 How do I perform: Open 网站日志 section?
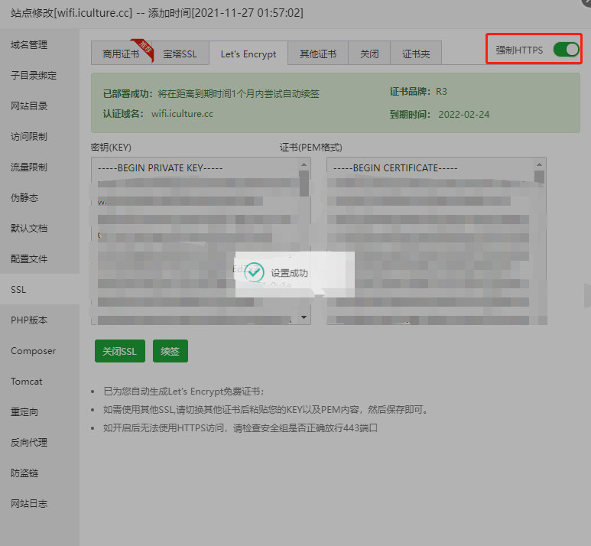point(29,503)
